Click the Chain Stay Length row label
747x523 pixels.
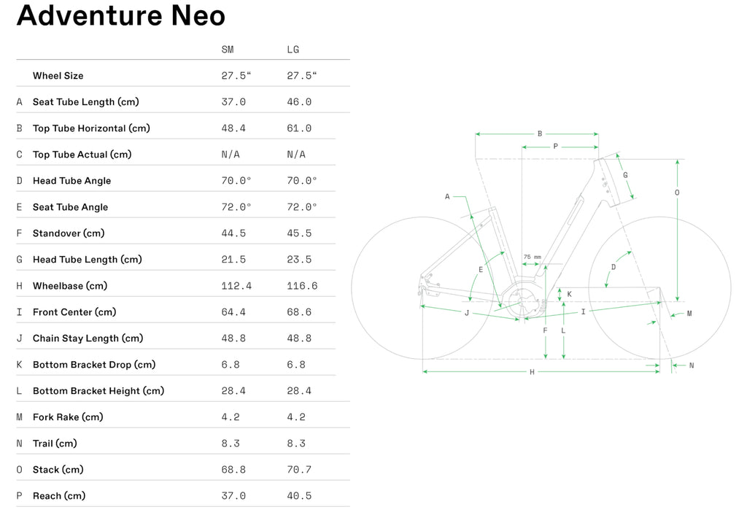click(x=88, y=338)
